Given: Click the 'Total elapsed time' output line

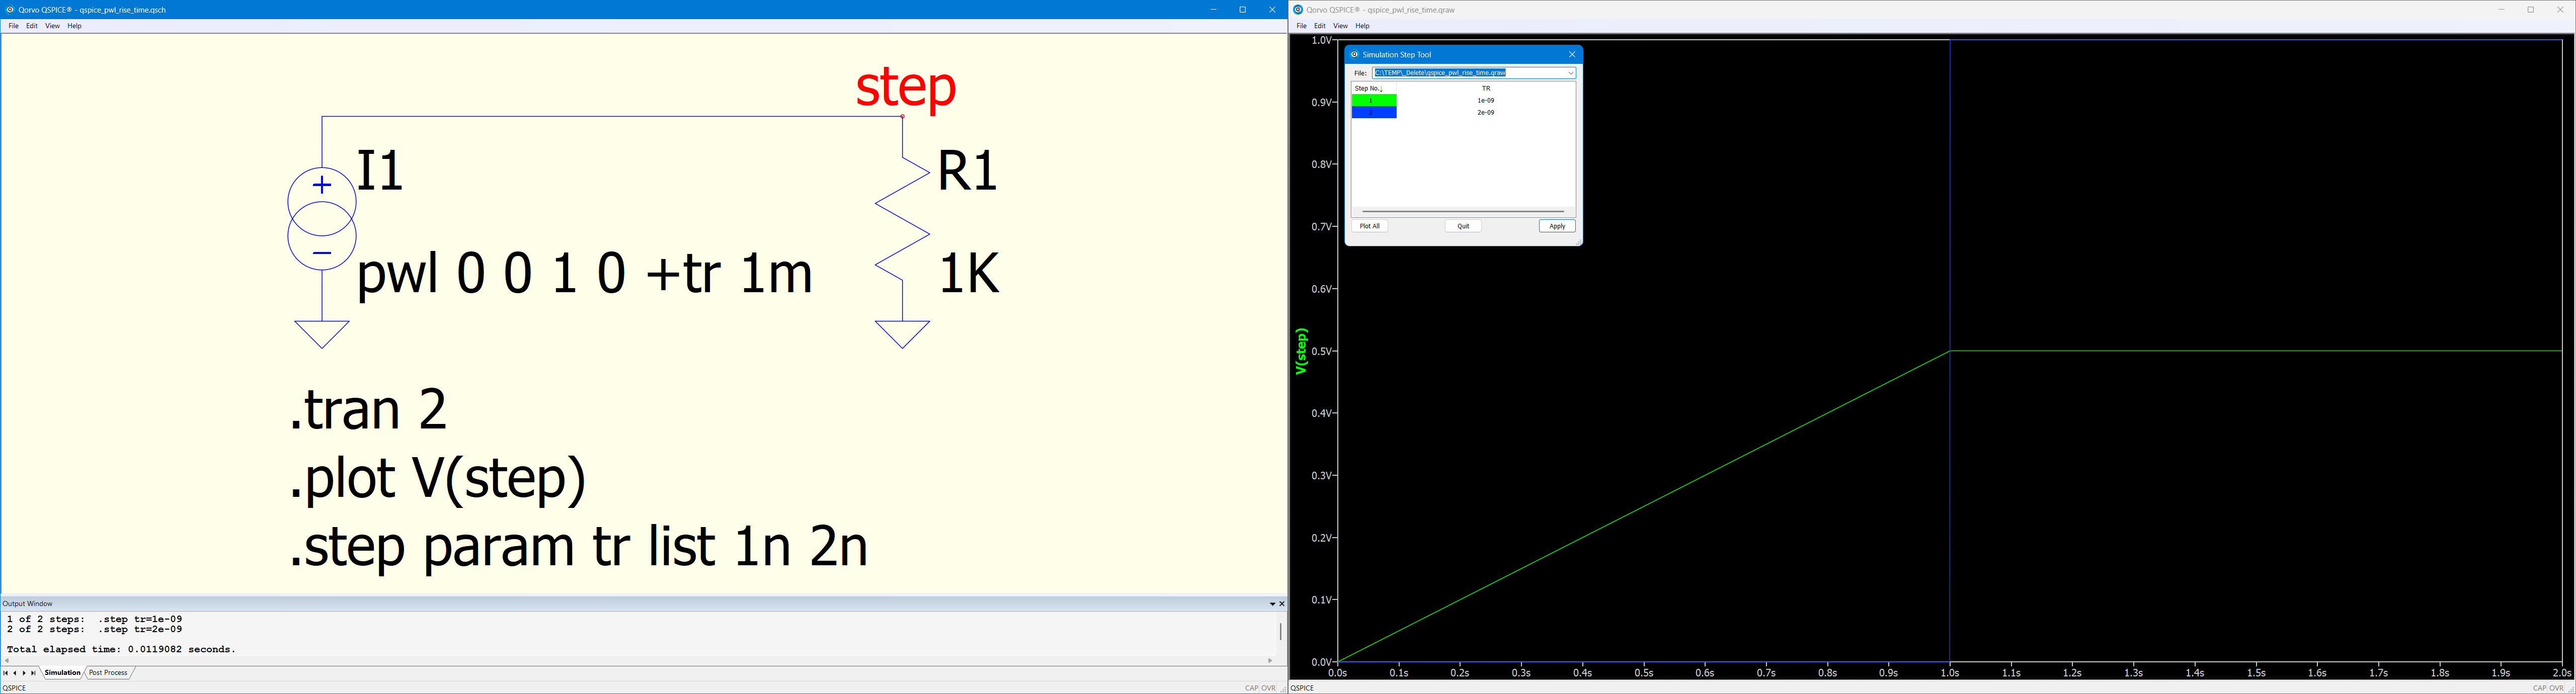Looking at the screenshot, I should tap(121, 650).
